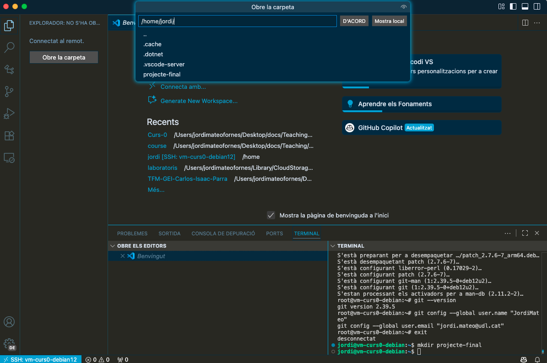Click the SSH remote status indicator
This screenshot has width=547, height=363.
click(x=40, y=359)
